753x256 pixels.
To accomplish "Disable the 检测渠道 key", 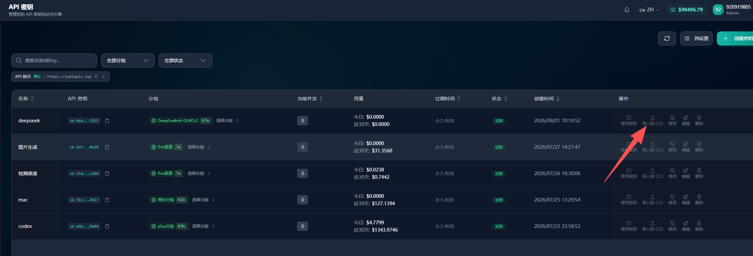I will click(x=672, y=173).
